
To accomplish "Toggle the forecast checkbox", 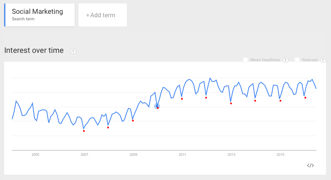I will (x=297, y=60).
